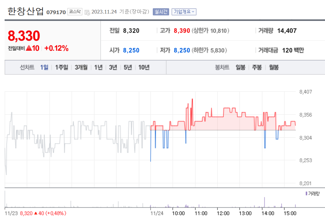Select the 1주일 line chart tab

[61, 67]
